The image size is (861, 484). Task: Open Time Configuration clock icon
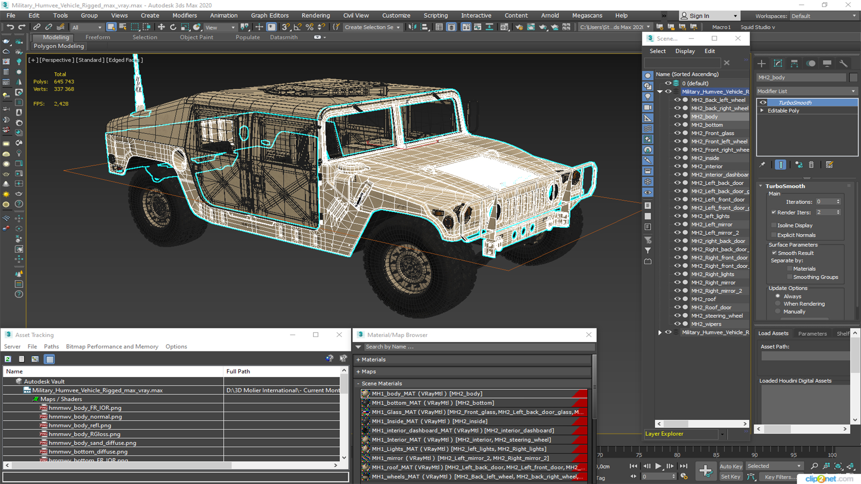(x=684, y=476)
